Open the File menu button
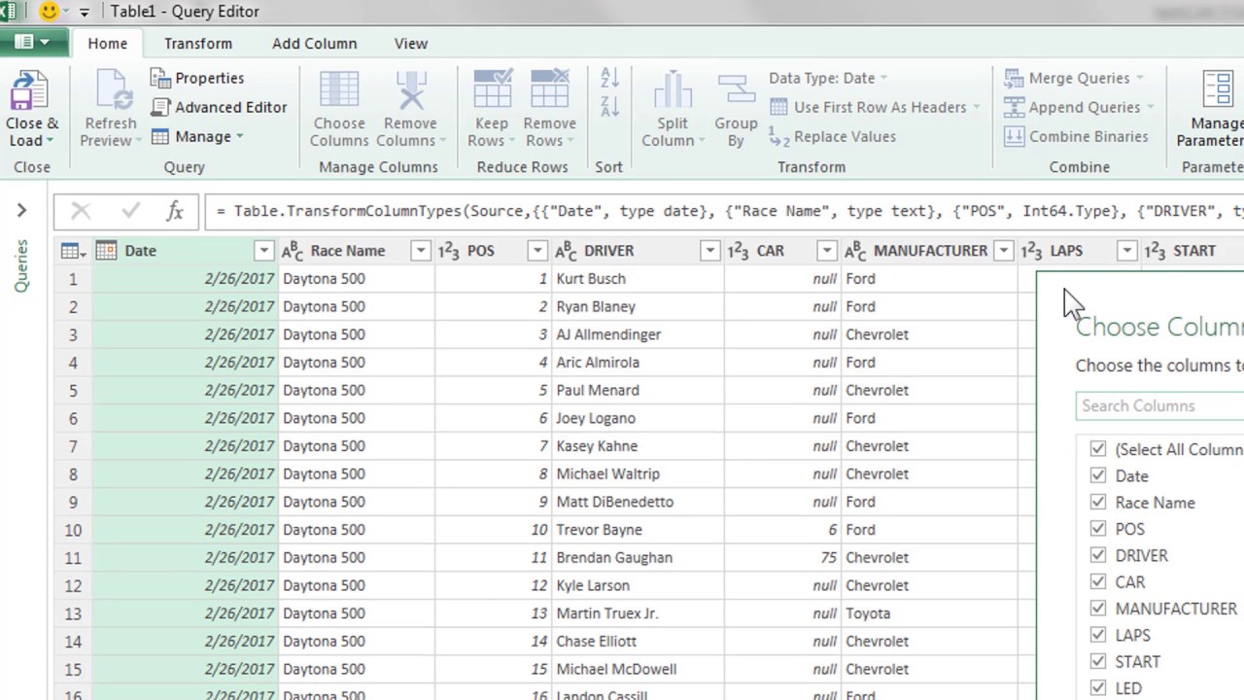 click(33, 43)
